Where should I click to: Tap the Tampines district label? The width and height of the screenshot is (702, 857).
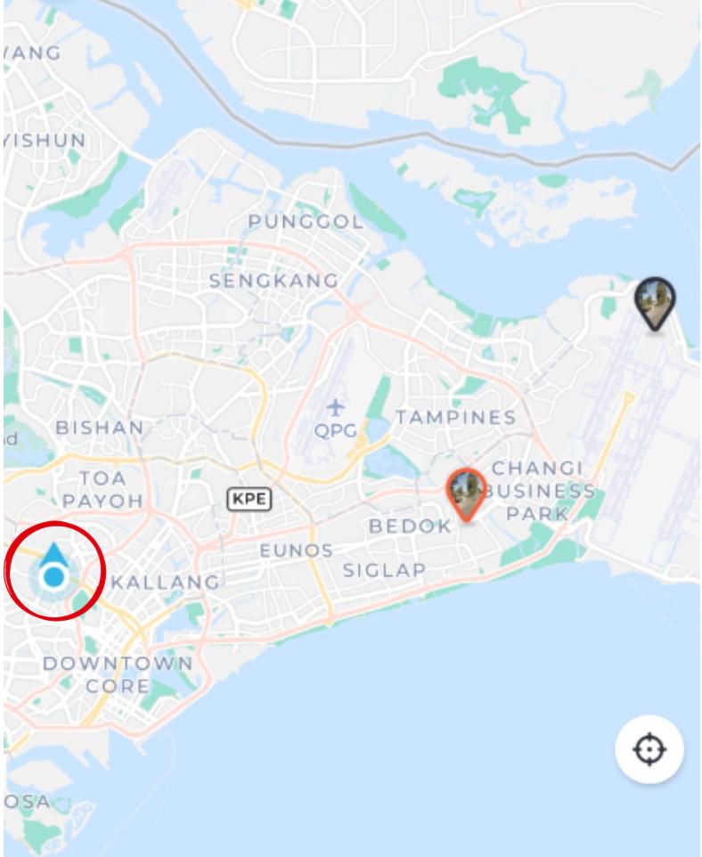pyautogui.click(x=456, y=418)
